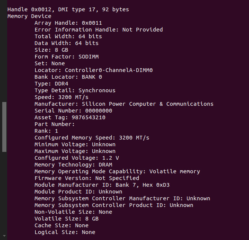249x240 pixels.
Task: Click the 'Error Information Handle' line
Action: click(98, 30)
